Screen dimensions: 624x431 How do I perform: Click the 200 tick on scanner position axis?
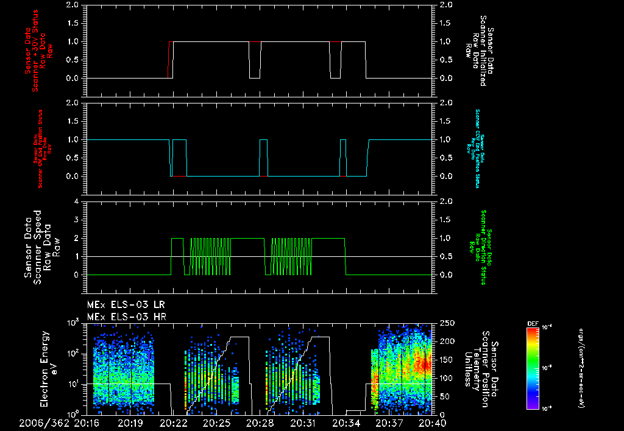coord(447,341)
